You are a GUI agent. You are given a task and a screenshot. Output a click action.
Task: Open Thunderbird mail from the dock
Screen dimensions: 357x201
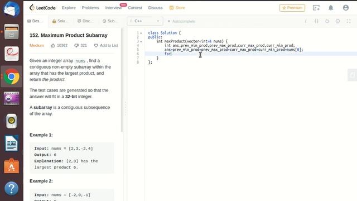click(x=11, y=9)
